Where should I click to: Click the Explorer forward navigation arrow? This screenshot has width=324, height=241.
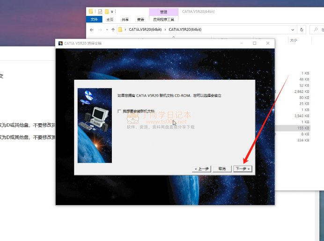click(x=100, y=30)
